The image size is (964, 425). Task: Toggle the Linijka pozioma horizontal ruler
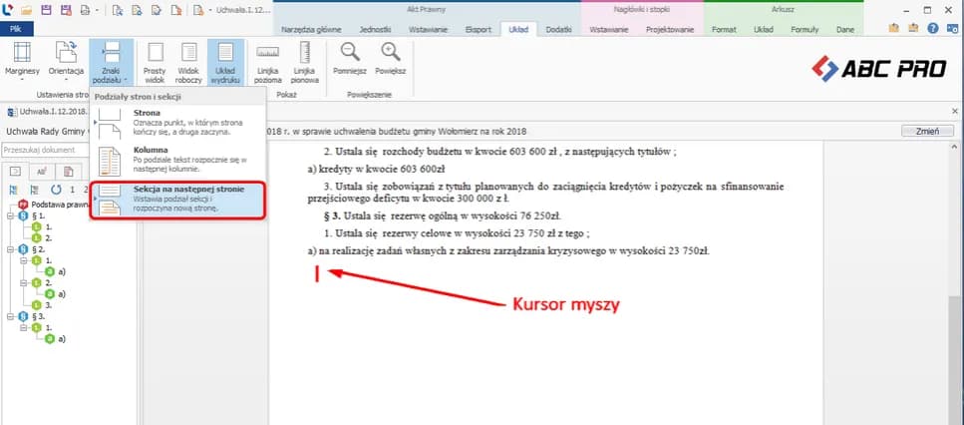[x=268, y=62]
